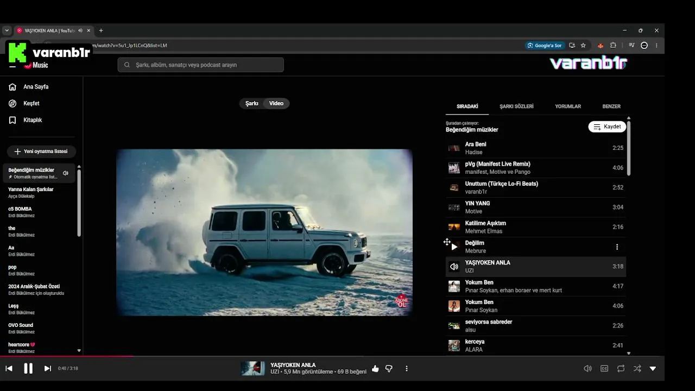Pause the current song
The width and height of the screenshot is (695, 391).
28,369
